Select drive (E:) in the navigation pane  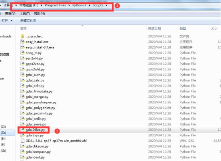point(3,139)
